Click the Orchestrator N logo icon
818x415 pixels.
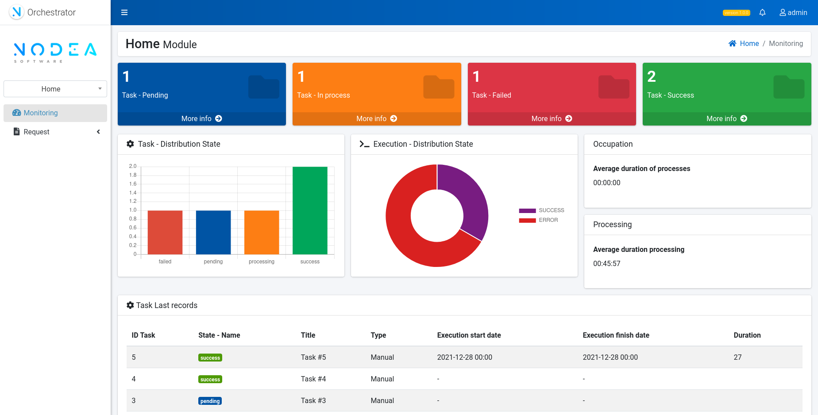pos(16,12)
